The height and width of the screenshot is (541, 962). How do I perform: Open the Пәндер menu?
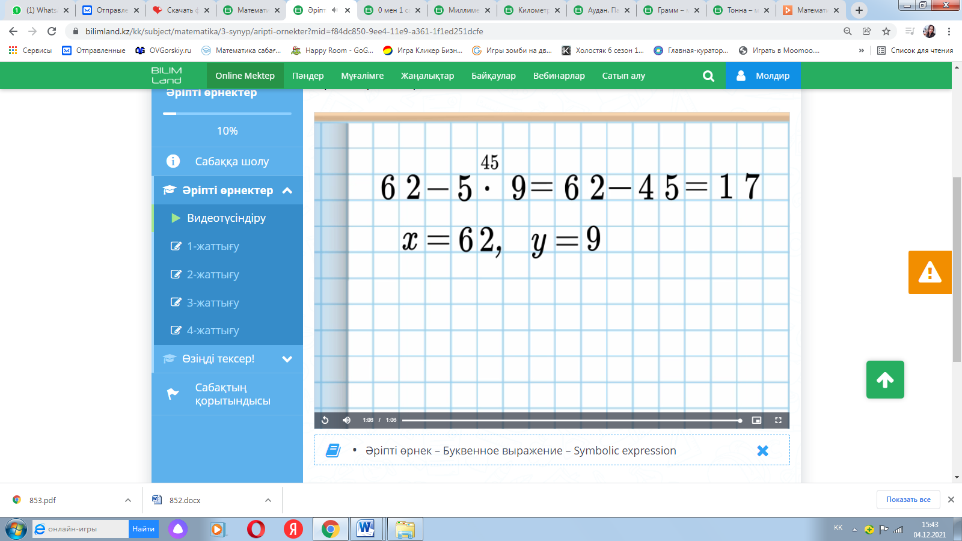[x=308, y=76]
